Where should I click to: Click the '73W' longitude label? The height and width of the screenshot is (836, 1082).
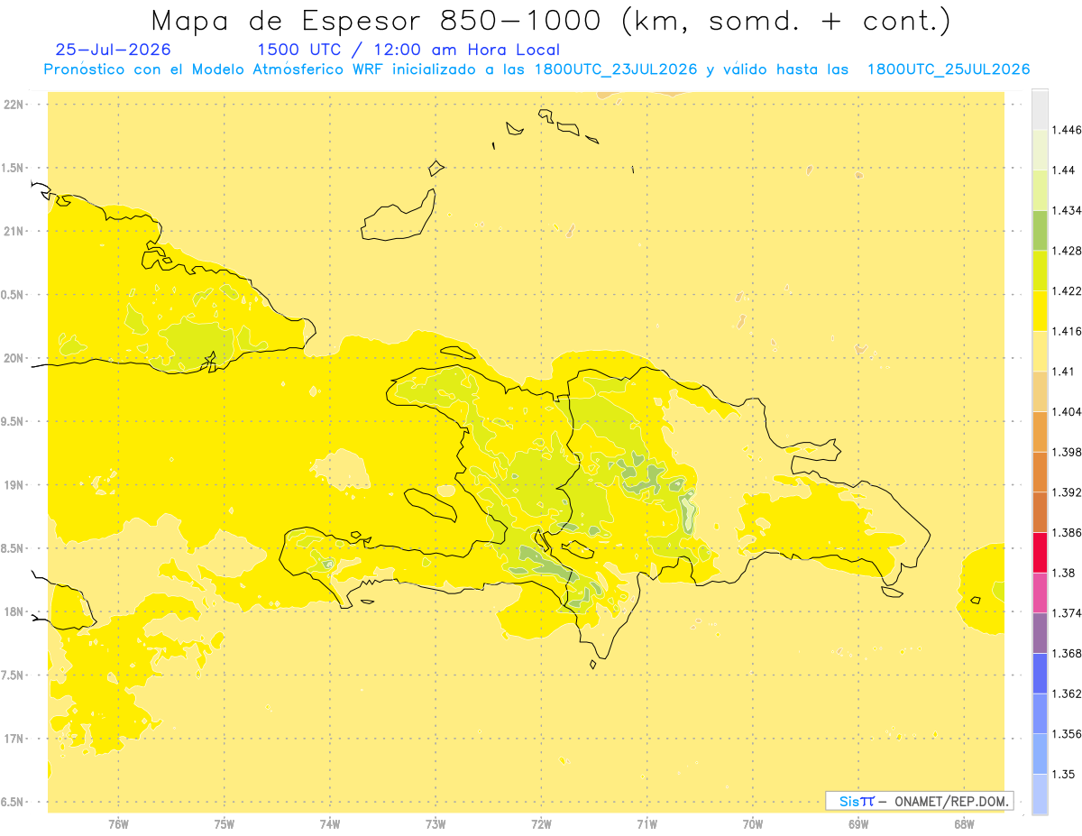(436, 824)
